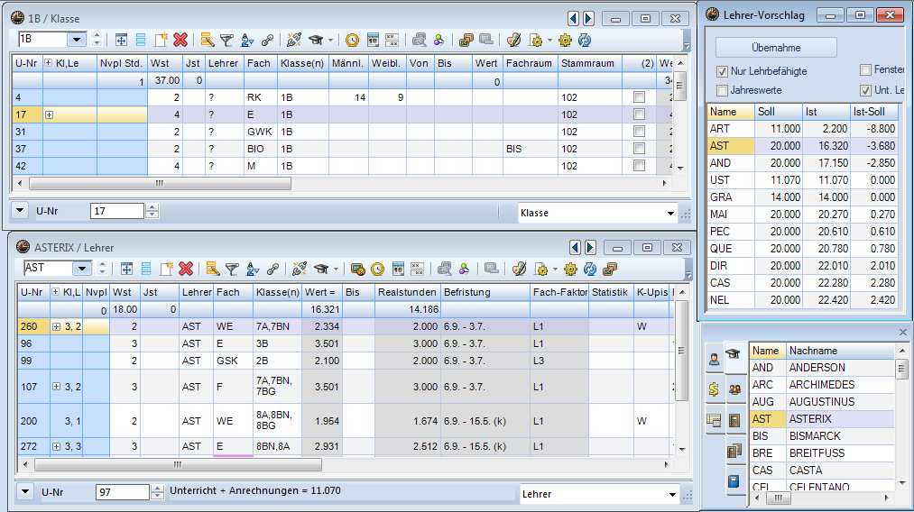Expand the row 17 coupling plus sign
914x512 pixels.
click(x=50, y=114)
